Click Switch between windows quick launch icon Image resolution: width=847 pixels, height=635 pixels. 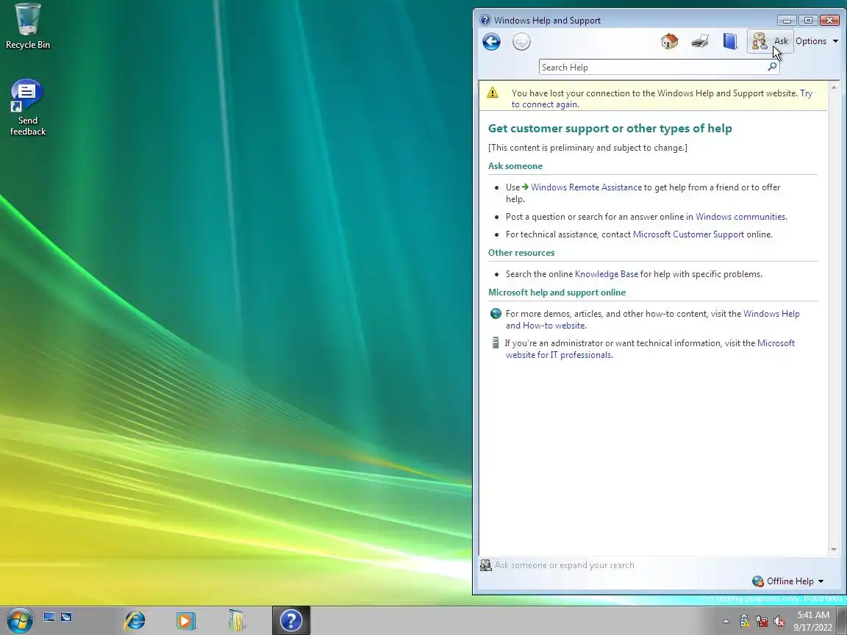click(x=66, y=617)
